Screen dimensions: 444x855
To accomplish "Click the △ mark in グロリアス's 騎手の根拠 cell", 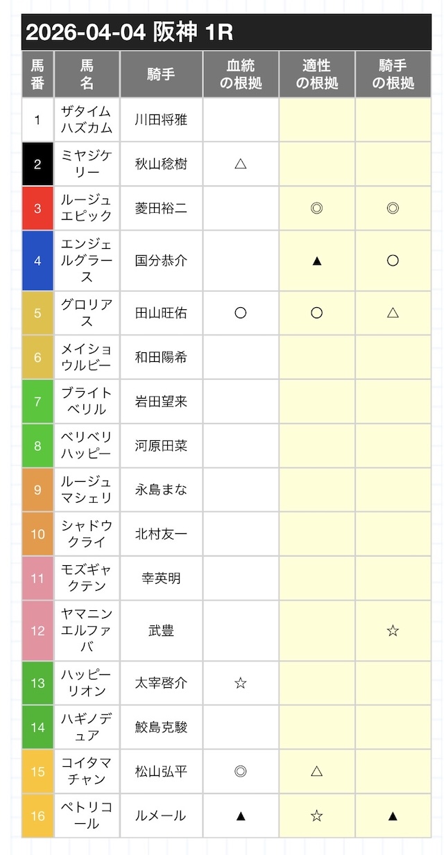I will [x=393, y=313].
